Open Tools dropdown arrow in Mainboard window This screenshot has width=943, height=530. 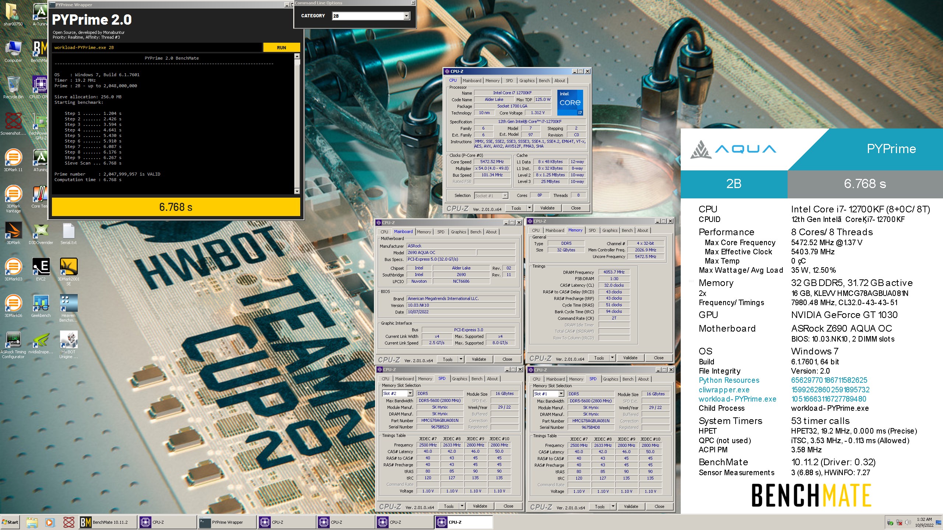click(461, 359)
